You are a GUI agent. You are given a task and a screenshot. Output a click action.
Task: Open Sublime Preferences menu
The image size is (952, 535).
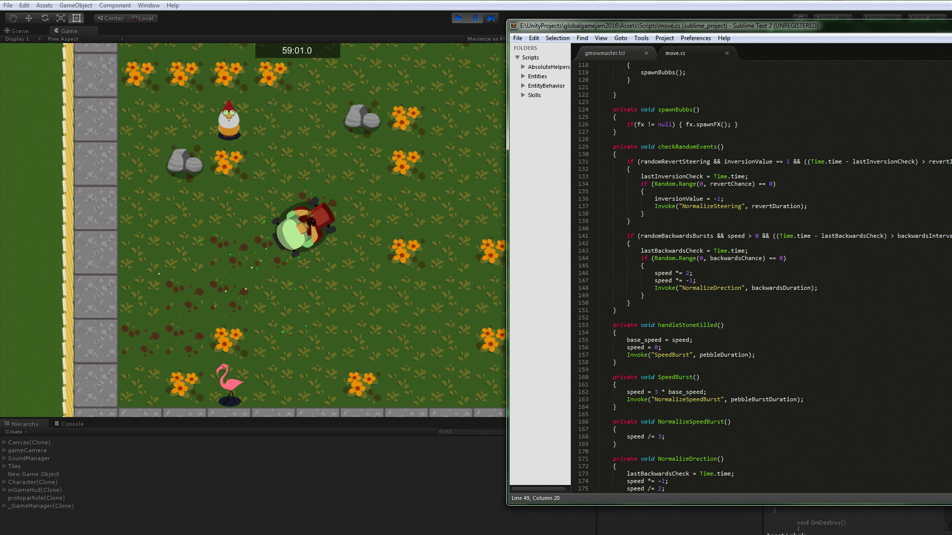tap(695, 38)
